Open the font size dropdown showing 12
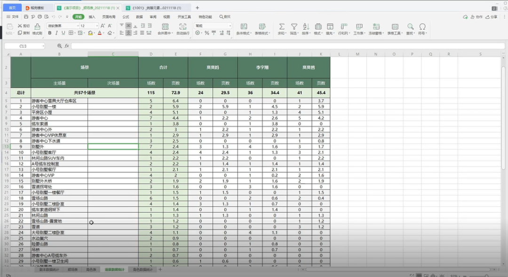This screenshot has width=508, height=277. click(96, 25)
